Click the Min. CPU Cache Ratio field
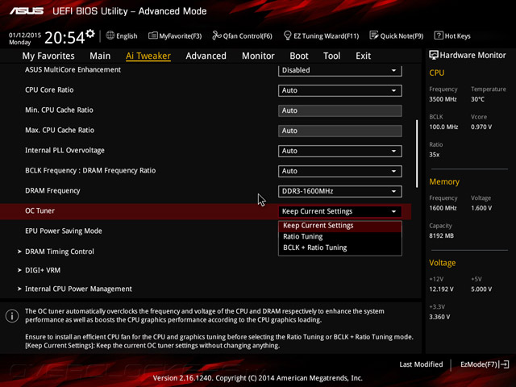The height and width of the screenshot is (387, 516). click(340, 110)
